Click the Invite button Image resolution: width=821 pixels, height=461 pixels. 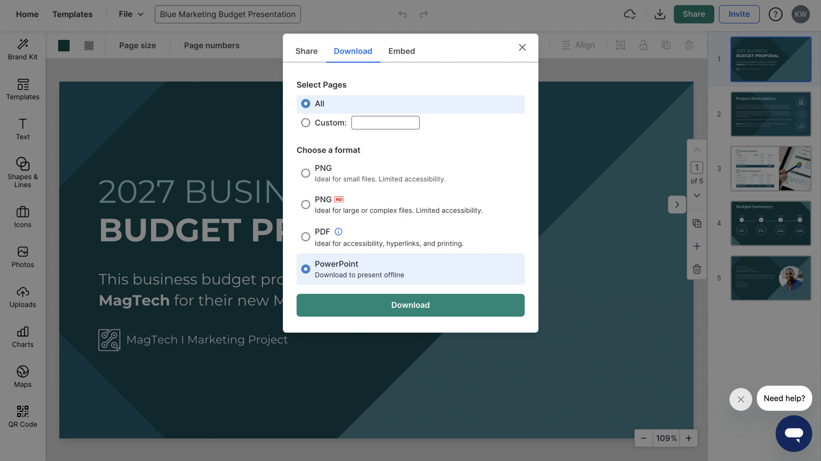click(x=739, y=14)
